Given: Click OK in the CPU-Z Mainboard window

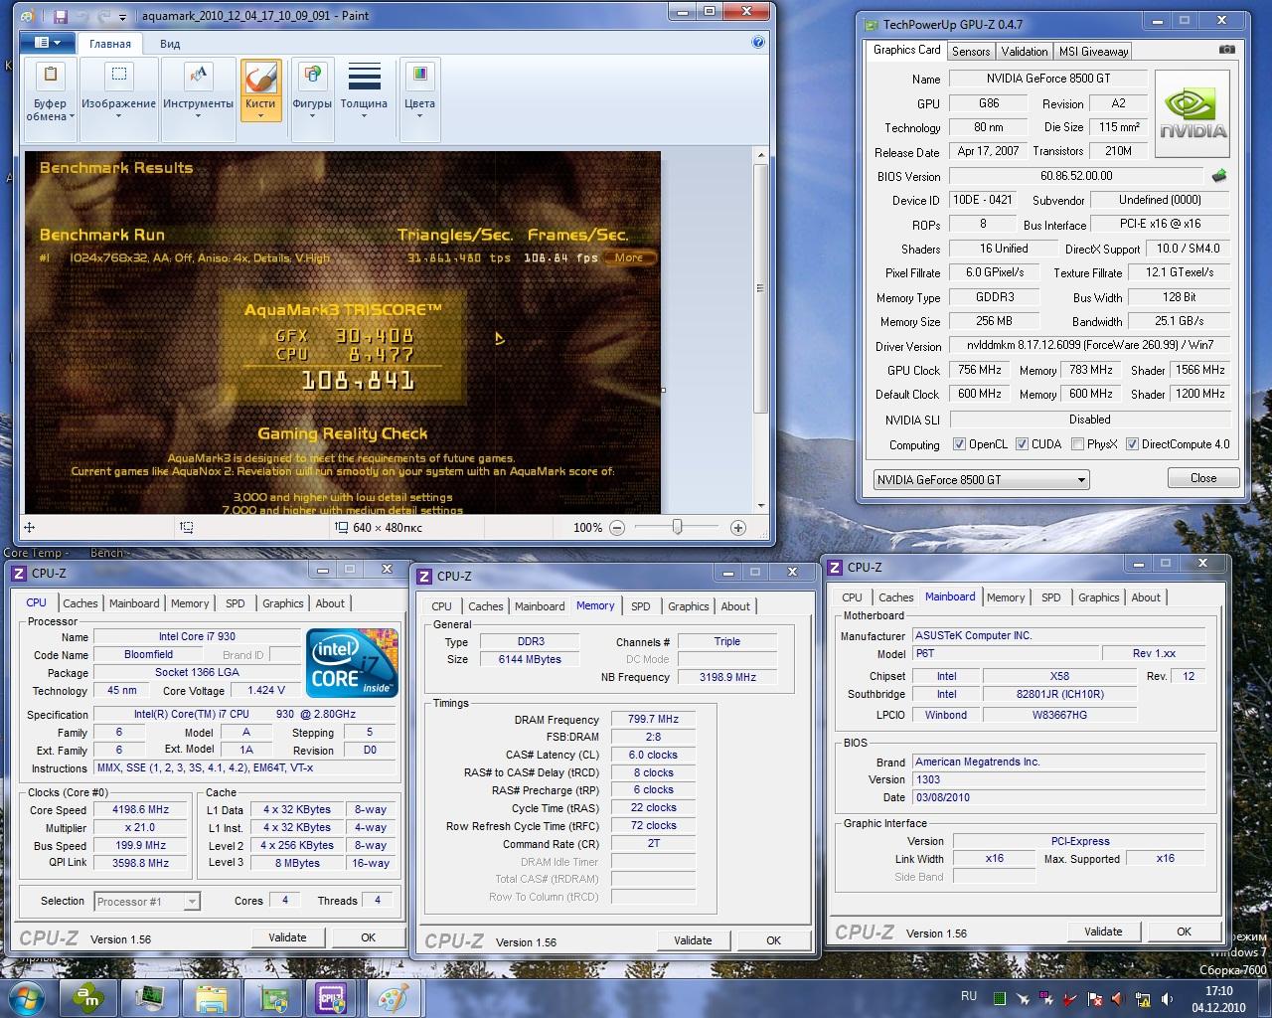Looking at the screenshot, I should (1184, 932).
